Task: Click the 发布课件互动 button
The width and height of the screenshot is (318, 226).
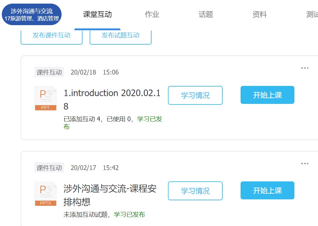Action: (51, 35)
